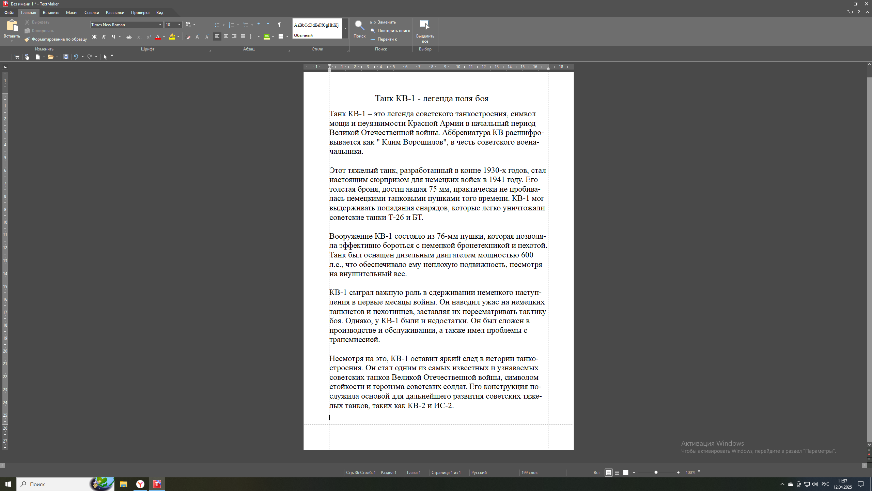Click the Windows taskbar search field
This screenshot has width=872, height=491.
[x=65, y=484]
